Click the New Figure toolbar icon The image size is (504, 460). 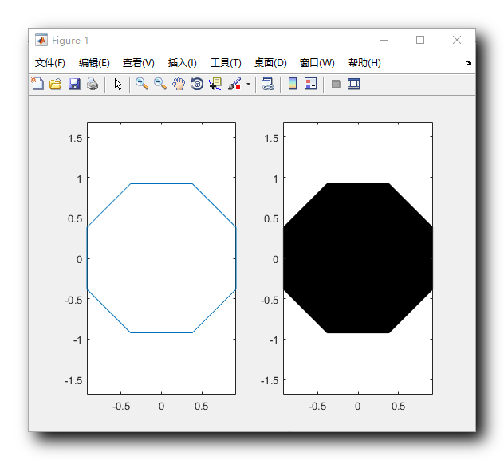point(37,84)
